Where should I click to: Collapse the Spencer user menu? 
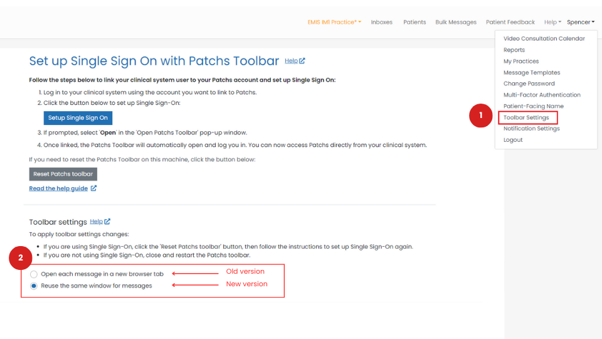[581, 23]
